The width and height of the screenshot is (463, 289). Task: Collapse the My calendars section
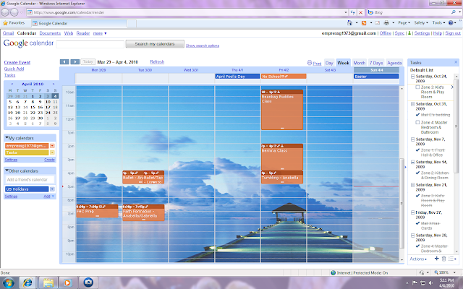pos(7,138)
